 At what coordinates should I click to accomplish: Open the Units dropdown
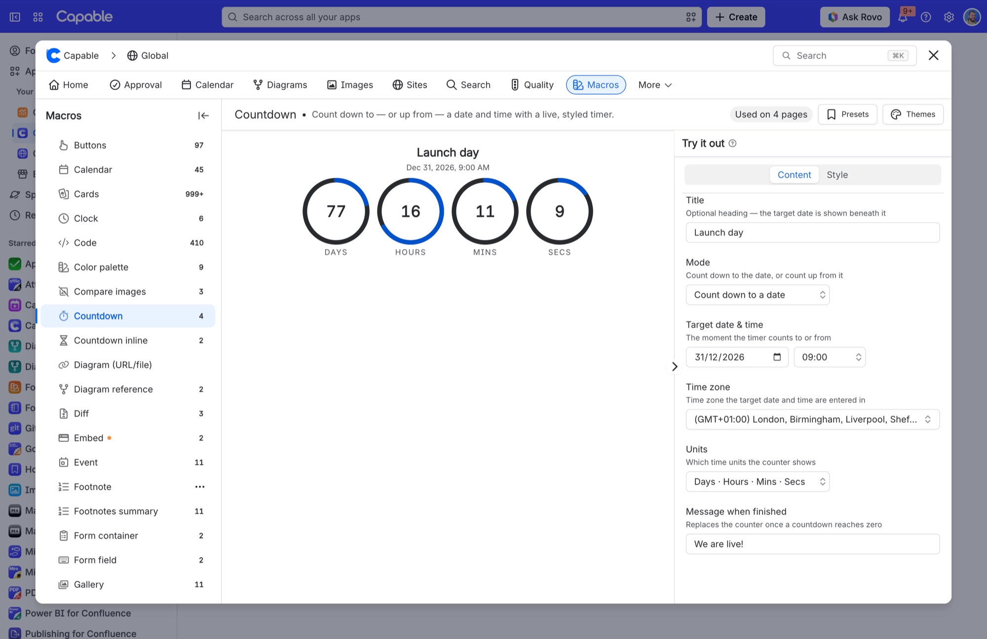(x=758, y=482)
